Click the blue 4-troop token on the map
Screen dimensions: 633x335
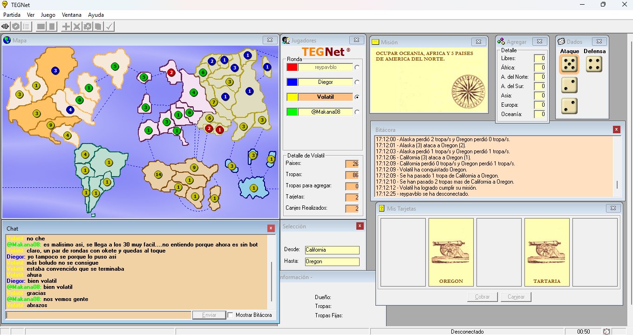70,110
